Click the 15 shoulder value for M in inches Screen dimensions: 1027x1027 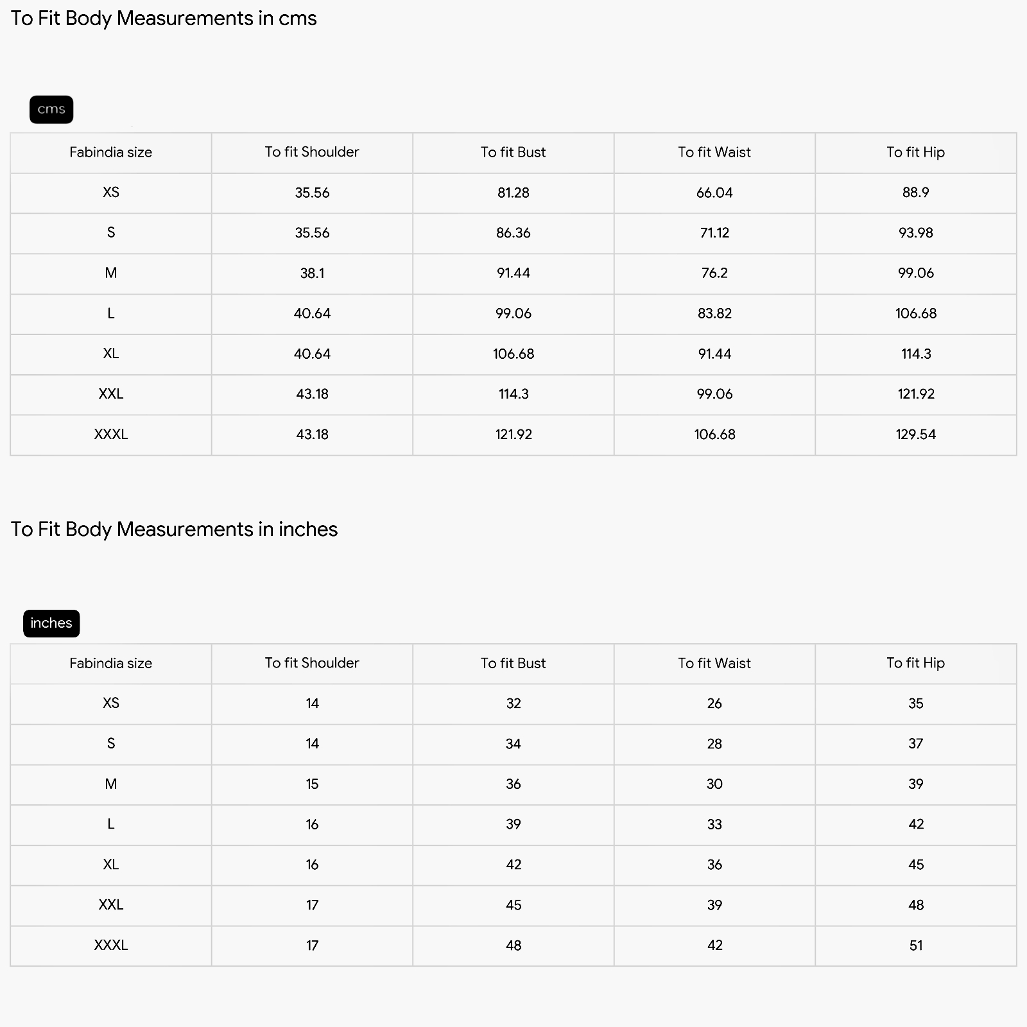click(312, 784)
